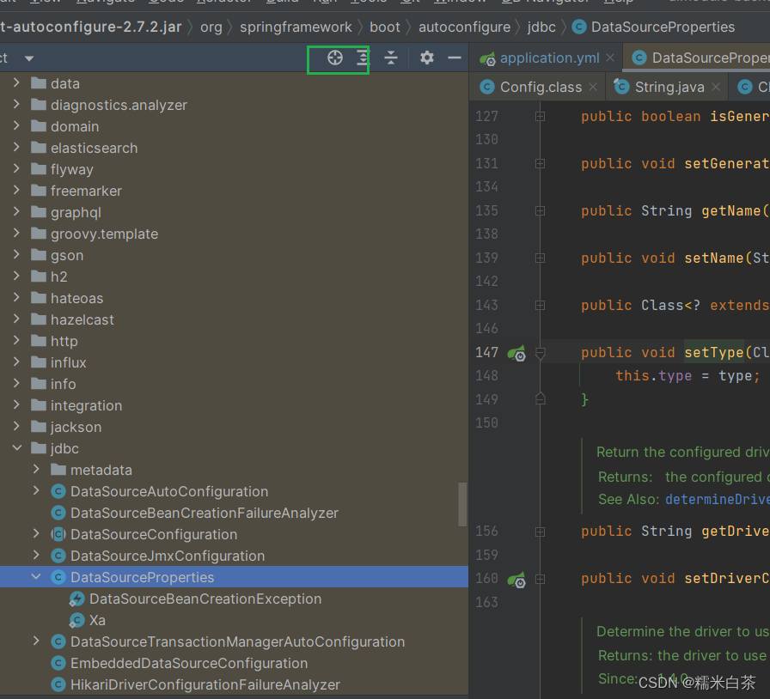This screenshot has height=699, width=770.
Task: Open the Project panel settings gear
Action: click(427, 58)
